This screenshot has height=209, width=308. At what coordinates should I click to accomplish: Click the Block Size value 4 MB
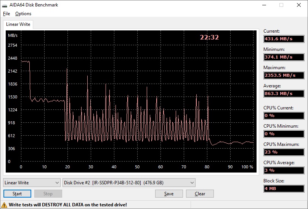click(x=284, y=188)
